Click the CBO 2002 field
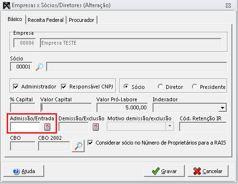The width and height of the screenshot is (238, 184). point(54,146)
